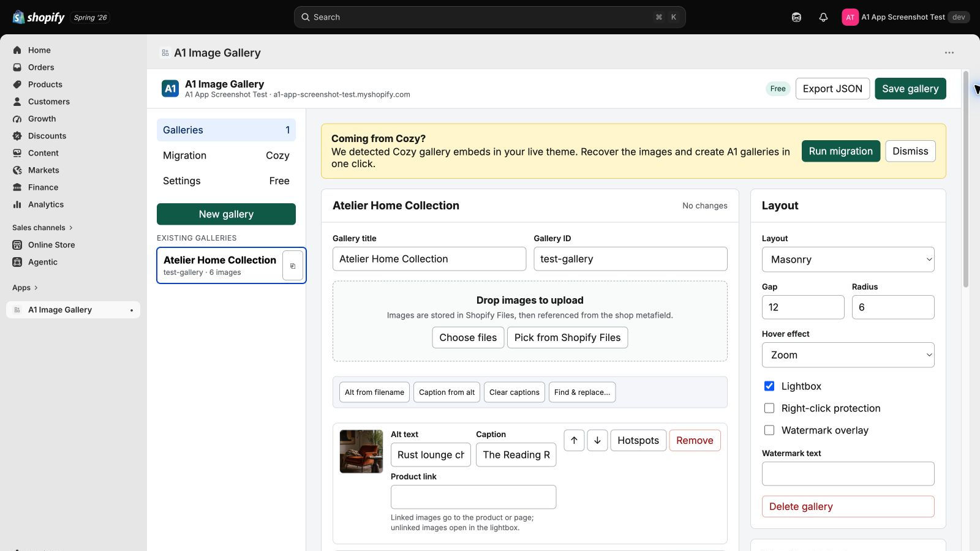Click the Watermark text field
The width and height of the screenshot is (980, 551).
point(848,474)
